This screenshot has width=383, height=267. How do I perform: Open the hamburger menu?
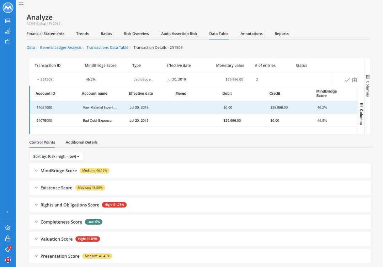[x=21, y=4]
